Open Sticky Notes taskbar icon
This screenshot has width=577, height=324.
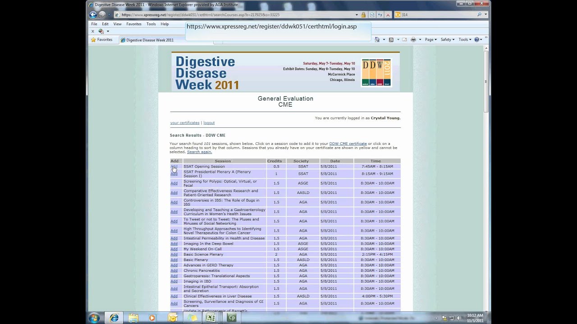point(192,318)
